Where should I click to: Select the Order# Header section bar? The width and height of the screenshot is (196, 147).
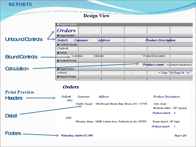click(x=124, y=45)
